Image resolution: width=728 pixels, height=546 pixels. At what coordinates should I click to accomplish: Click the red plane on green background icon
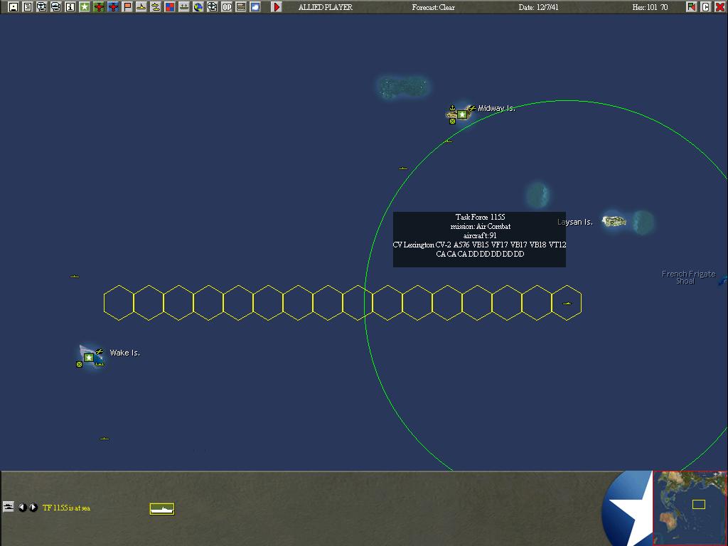tap(98, 7)
